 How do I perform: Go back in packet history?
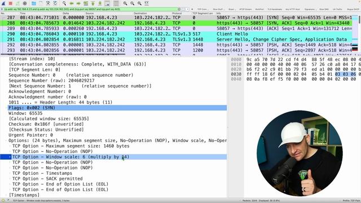[72, 3]
